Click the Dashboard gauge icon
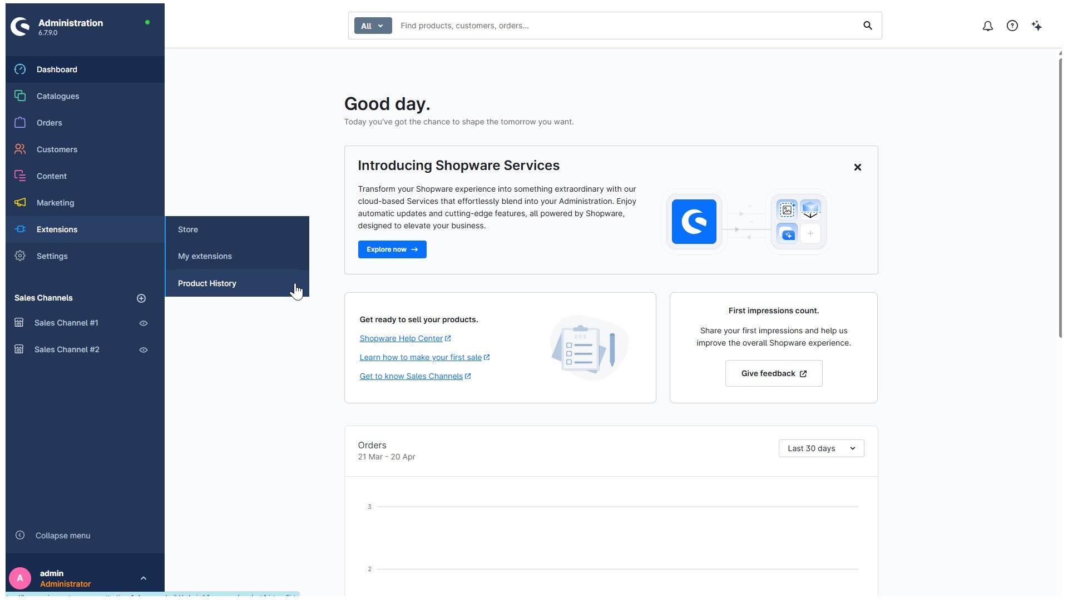The height and width of the screenshot is (600, 1068). point(20,69)
